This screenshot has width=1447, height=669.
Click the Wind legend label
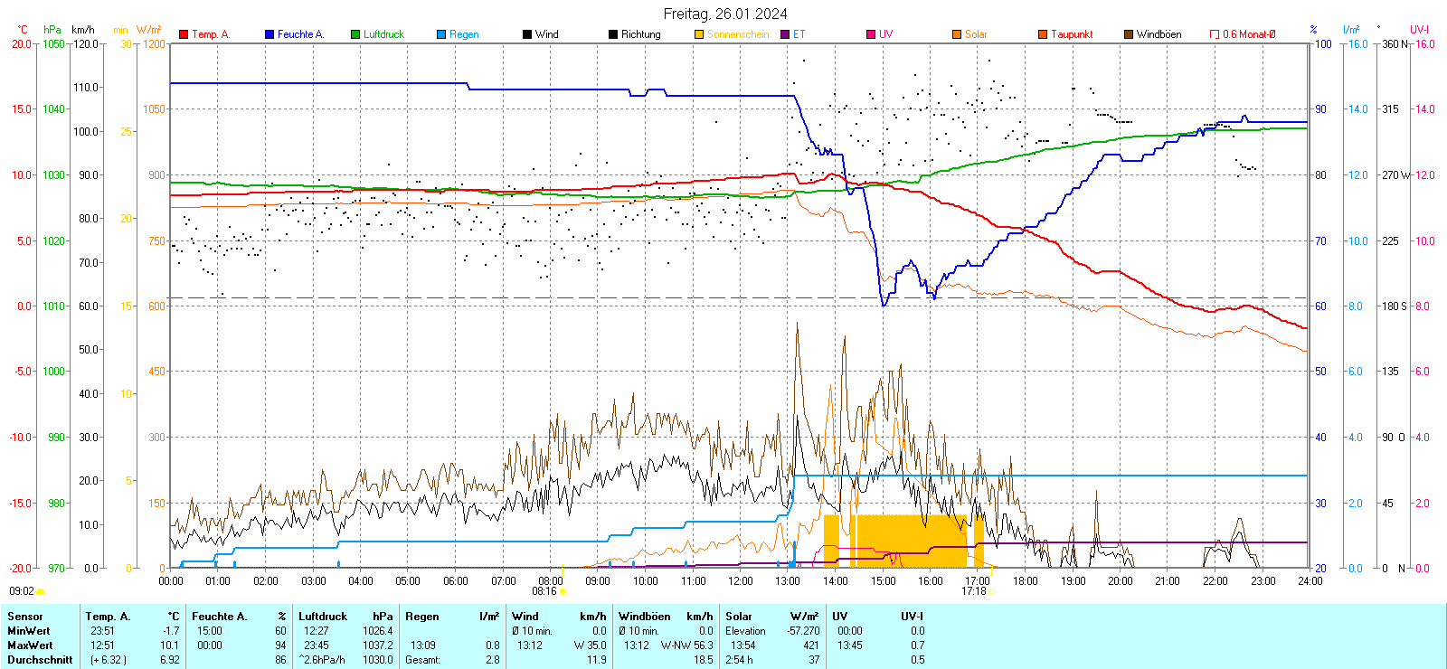coord(546,34)
